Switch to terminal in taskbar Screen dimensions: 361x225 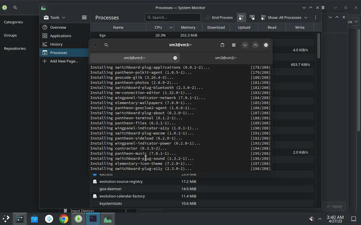pyautogui.click(x=93, y=219)
